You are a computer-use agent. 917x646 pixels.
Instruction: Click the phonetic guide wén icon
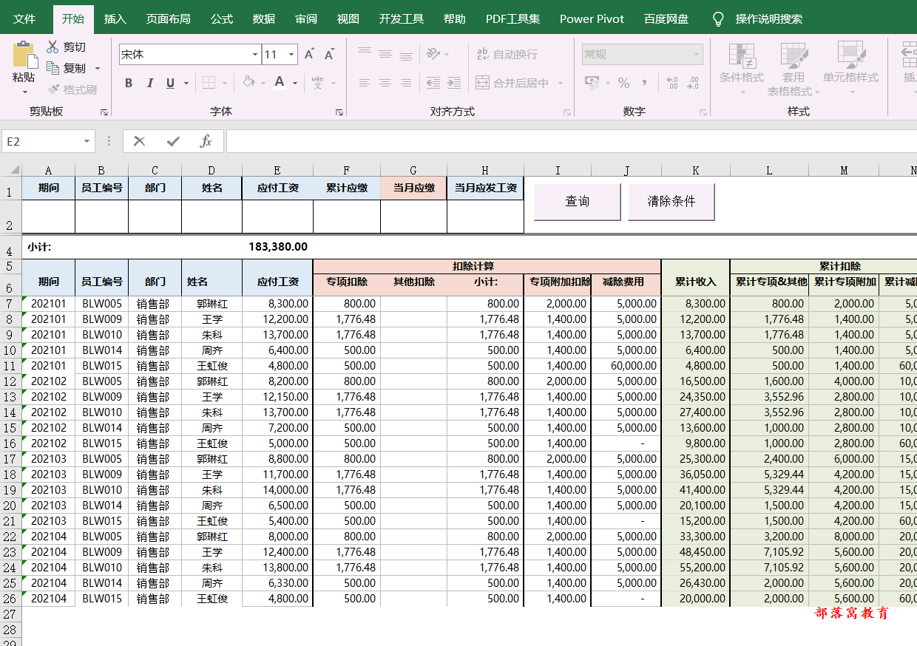318,83
